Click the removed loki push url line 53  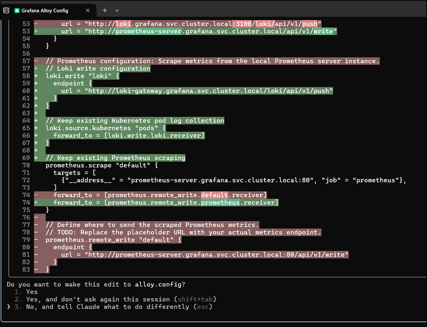coord(178,24)
